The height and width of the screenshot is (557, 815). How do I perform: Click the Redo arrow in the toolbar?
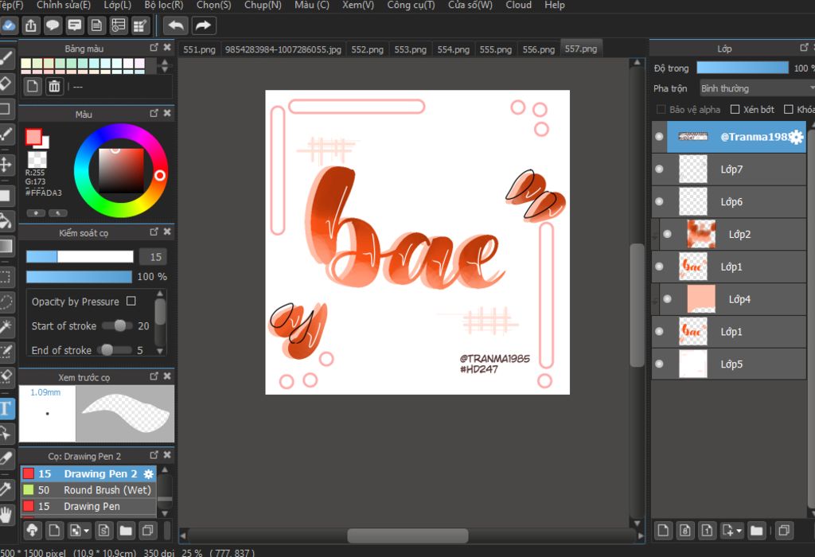pos(204,25)
